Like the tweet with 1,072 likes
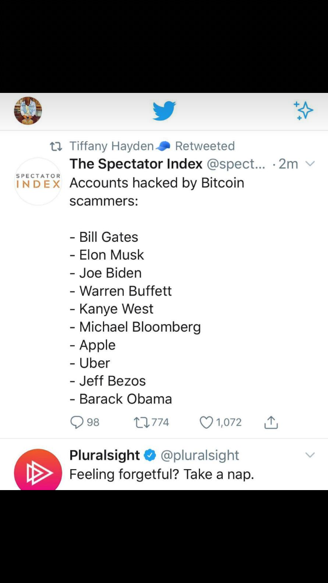This screenshot has width=328, height=583. pyautogui.click(x=206, y=423)
